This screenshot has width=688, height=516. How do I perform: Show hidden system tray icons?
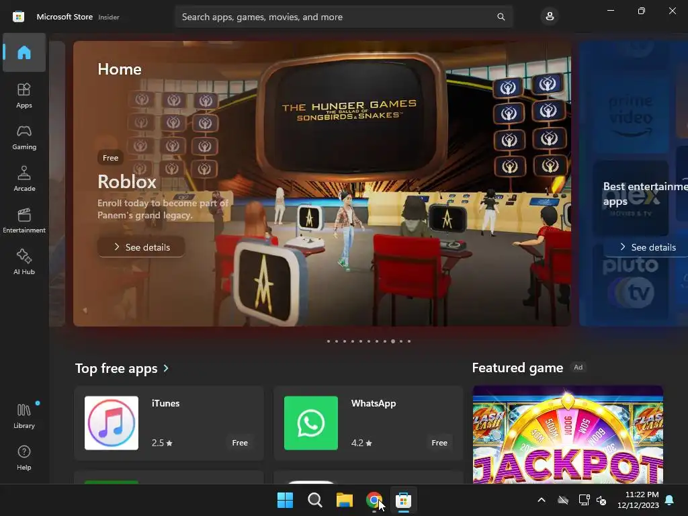542,500
